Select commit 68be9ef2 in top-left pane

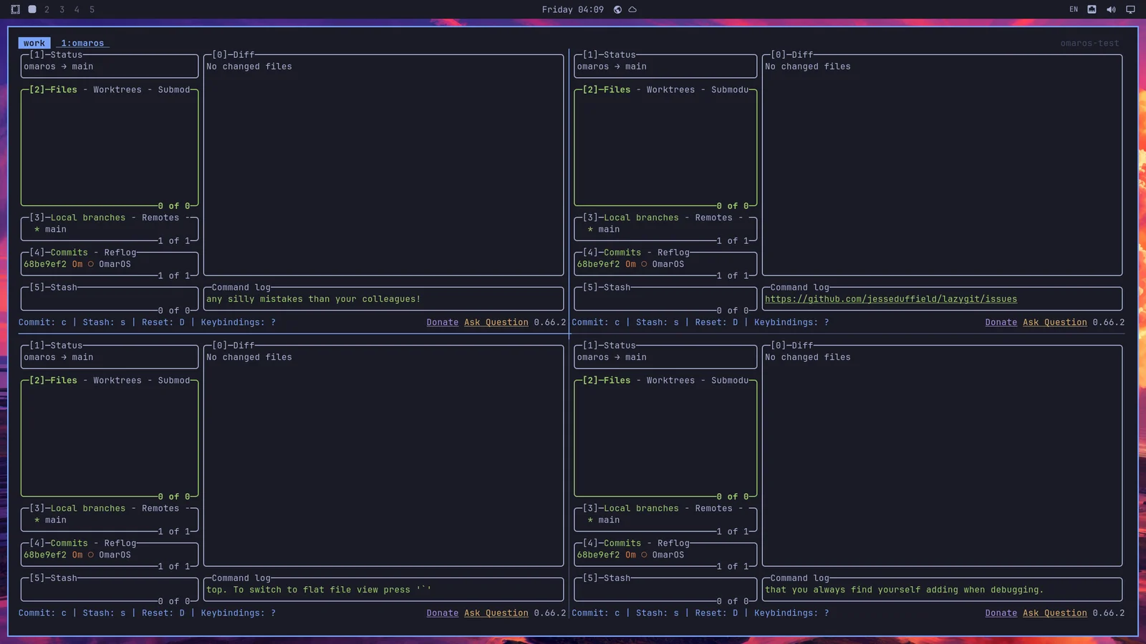[110, 264]
